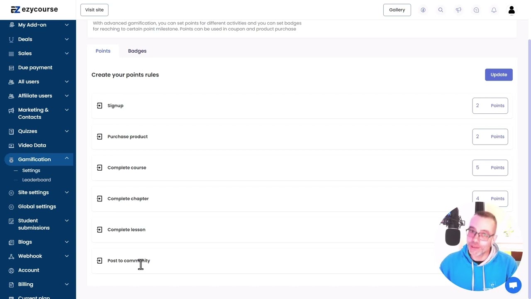The width and height of the screenshot is (531, 299).
Task: Click the Signup rule icon
Action: click(100, 105)
